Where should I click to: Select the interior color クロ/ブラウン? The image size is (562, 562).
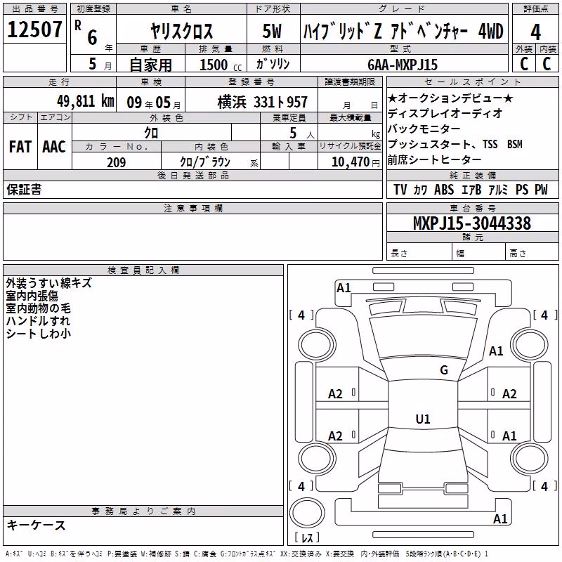click(x=205, y=162)
